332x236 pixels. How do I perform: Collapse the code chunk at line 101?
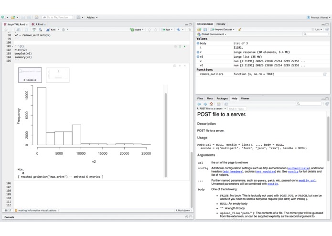12,46
